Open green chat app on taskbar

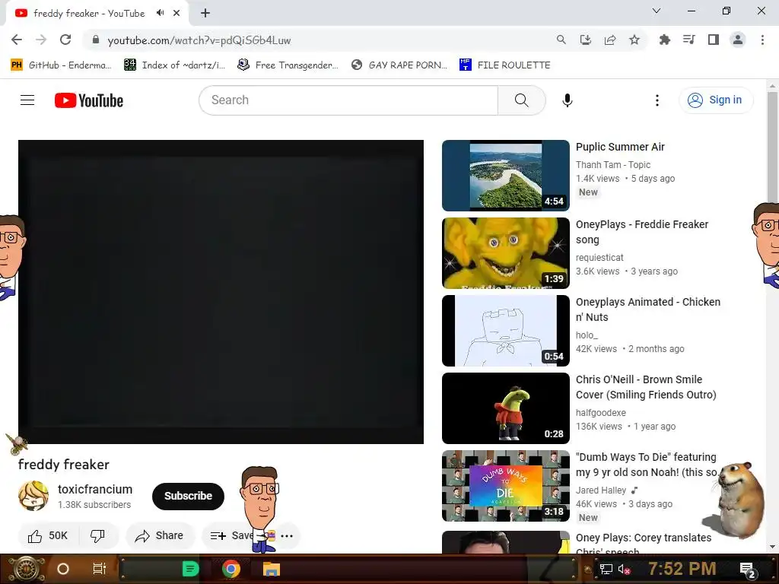tap(190, 569)
